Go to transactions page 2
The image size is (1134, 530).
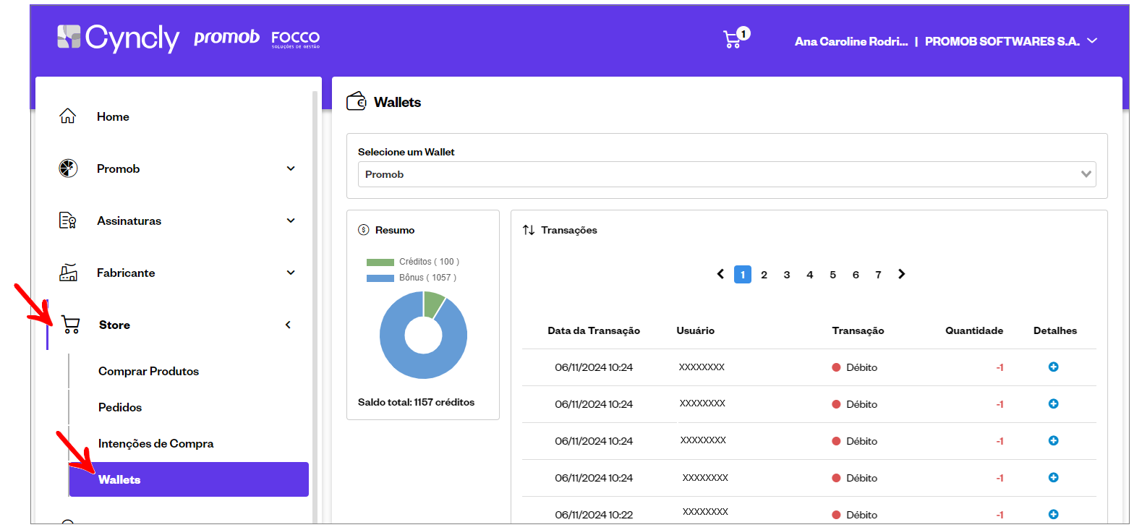pos(764,274)
